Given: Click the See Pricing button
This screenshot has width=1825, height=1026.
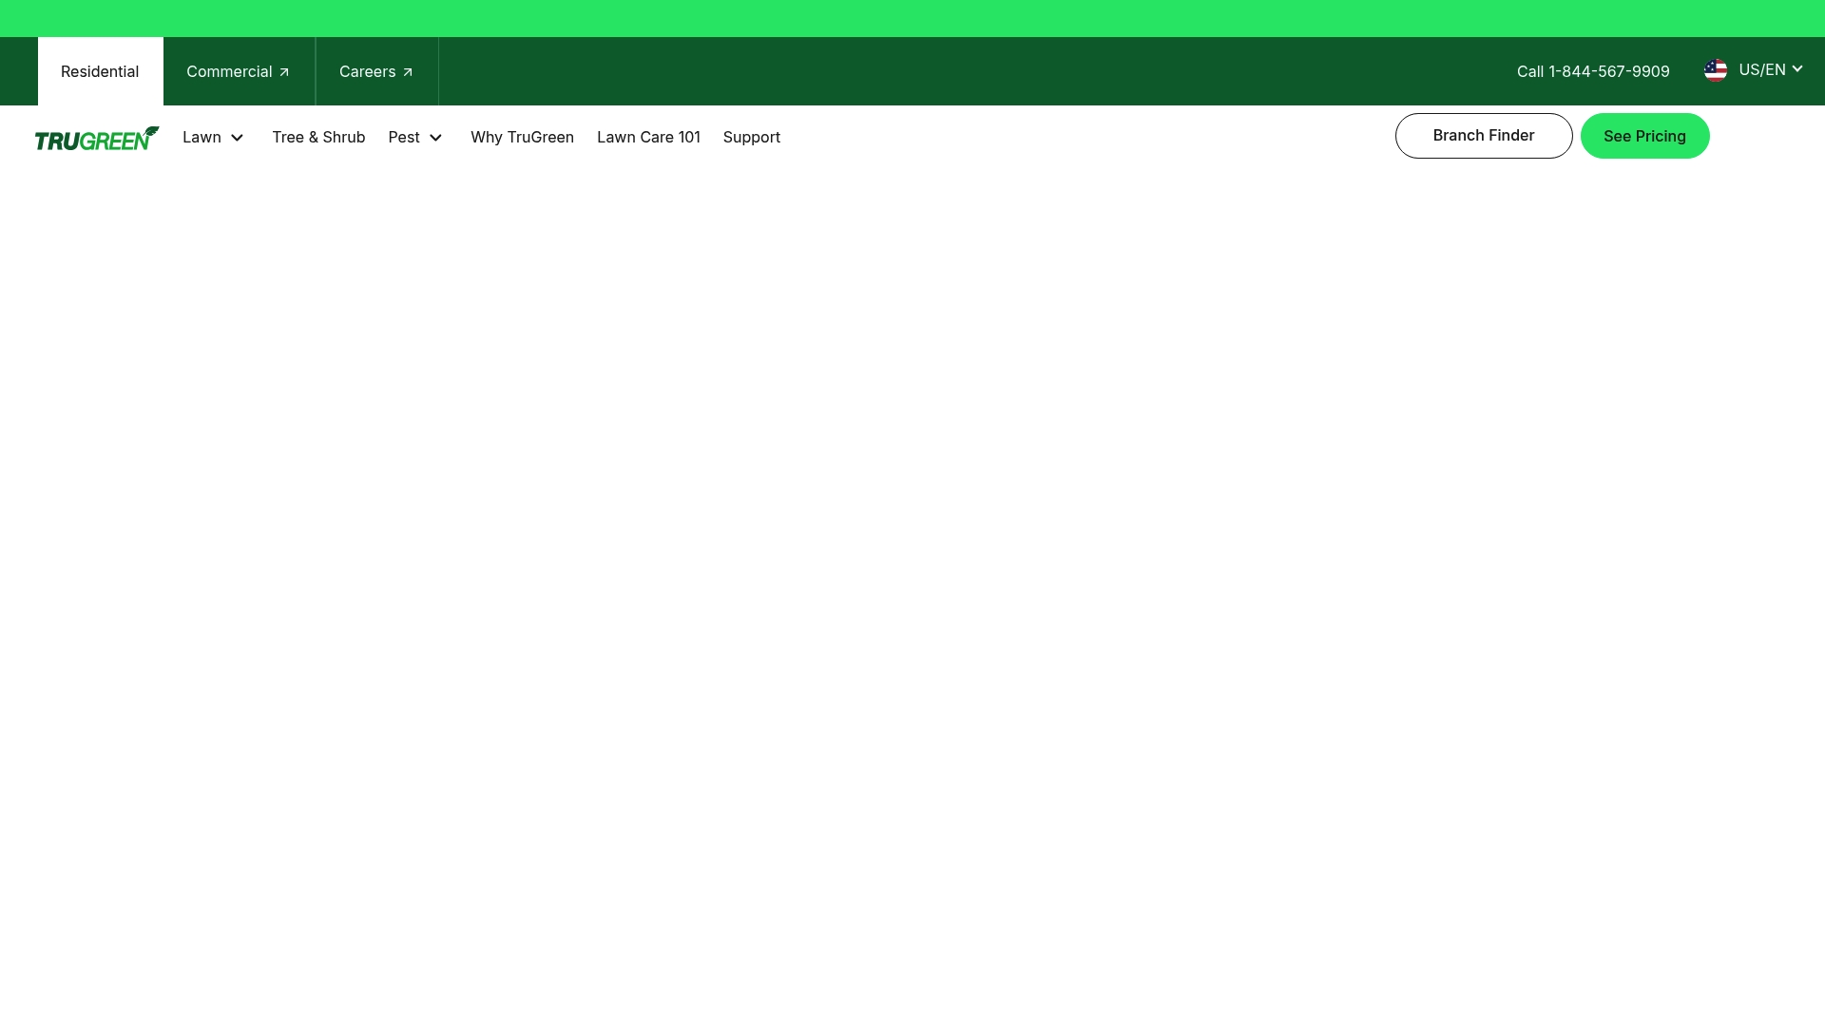Looking at the screenshot, I should (1644, 136).
